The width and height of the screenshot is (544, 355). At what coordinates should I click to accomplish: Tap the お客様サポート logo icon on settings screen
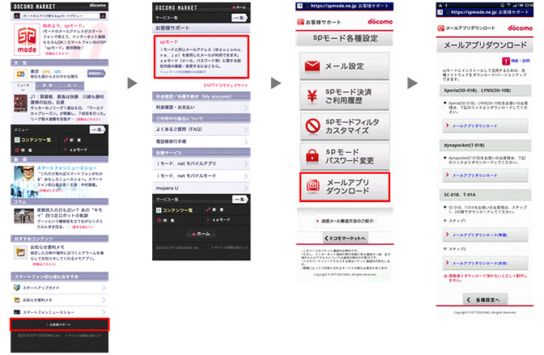(300, 22)
